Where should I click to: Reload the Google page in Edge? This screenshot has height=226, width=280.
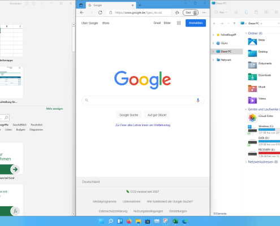[x=100, y=12]
